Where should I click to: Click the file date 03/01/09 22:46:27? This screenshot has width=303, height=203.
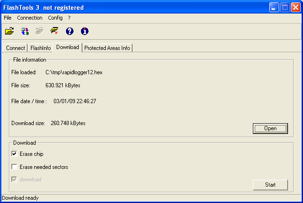pyautogui.click(x=75, y=101)
